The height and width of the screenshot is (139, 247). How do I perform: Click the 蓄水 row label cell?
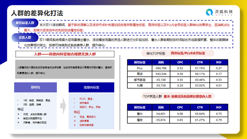coord(140,114)
